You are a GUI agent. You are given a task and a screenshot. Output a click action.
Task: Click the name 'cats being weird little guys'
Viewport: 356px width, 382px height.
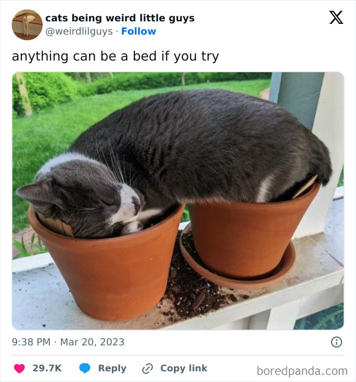pos(120,18)
